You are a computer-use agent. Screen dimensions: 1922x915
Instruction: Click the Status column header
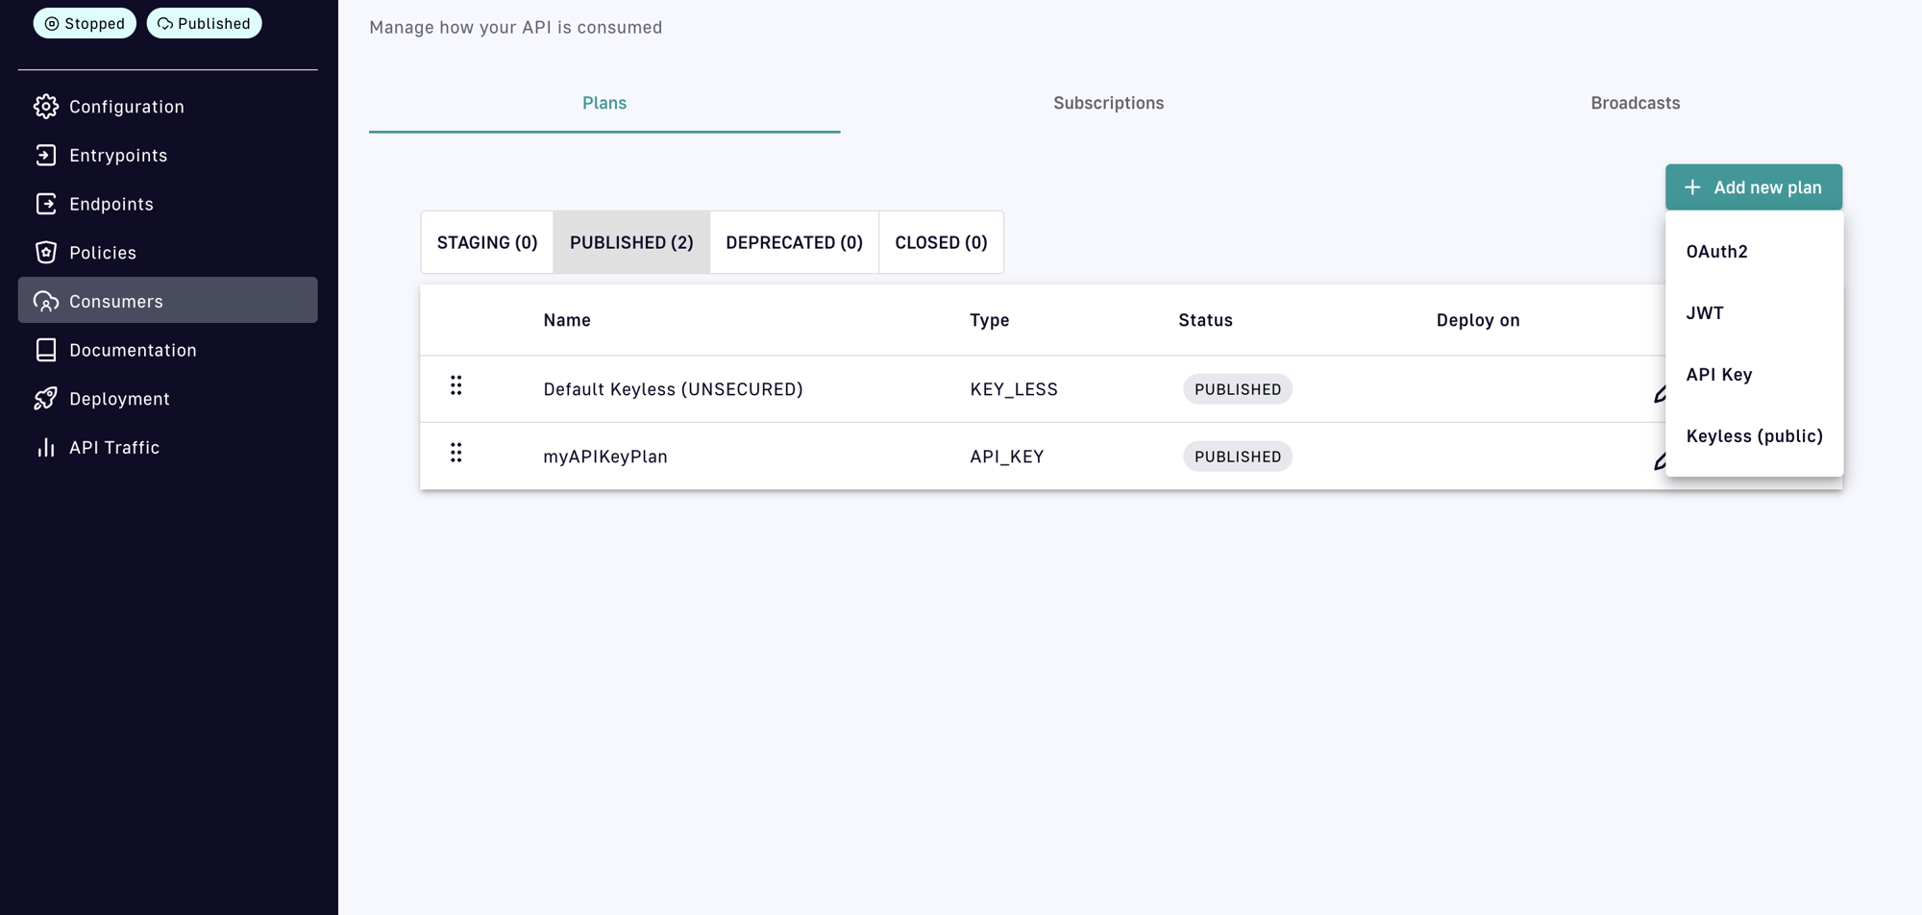coord(1205,320)
